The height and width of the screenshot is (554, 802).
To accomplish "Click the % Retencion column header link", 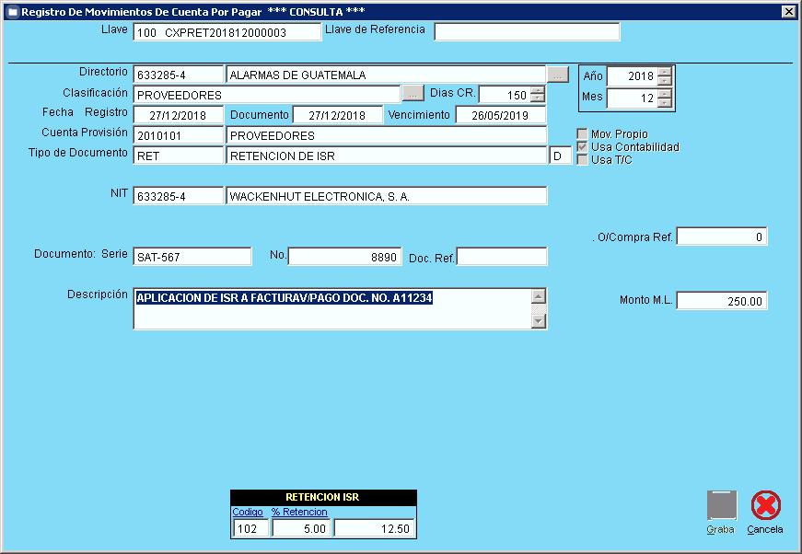I will pyautogui.click(x=298, y=512).
